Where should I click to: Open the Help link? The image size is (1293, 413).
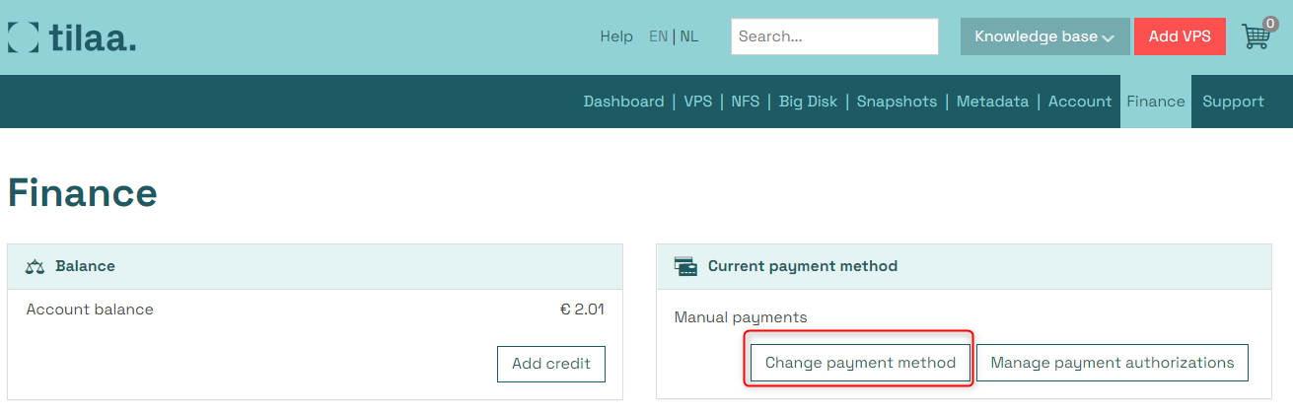pos(616,36)
